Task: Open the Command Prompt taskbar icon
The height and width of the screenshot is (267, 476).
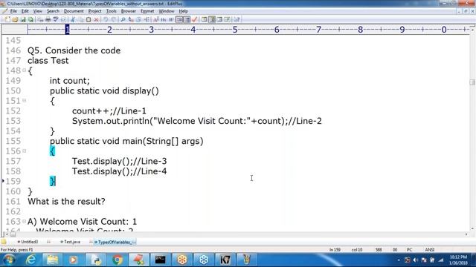Action: pos(161,260)
